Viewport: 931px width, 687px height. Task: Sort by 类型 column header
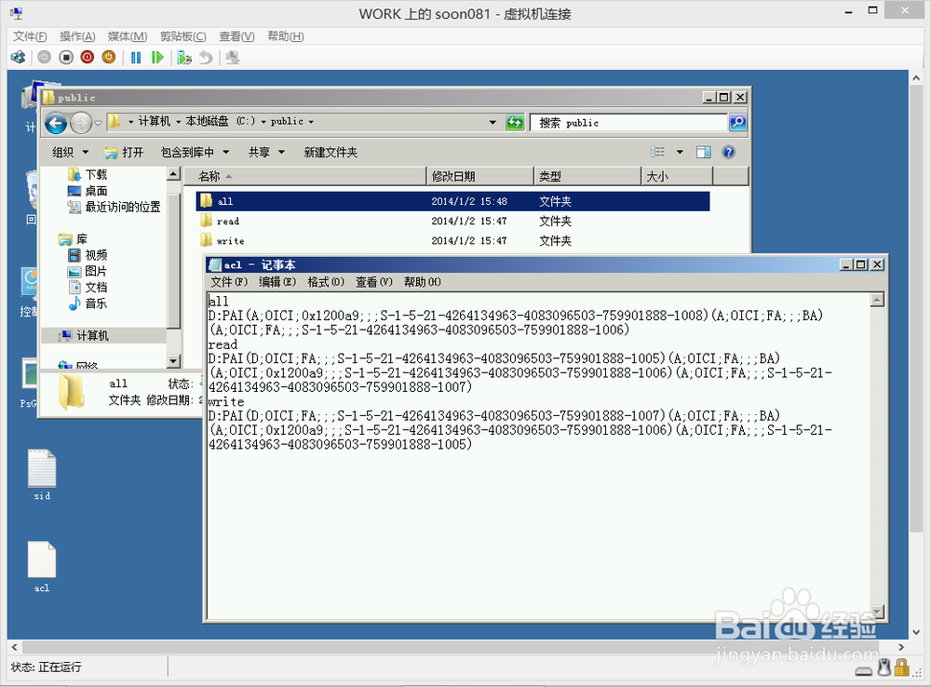(x=587, y=176)
